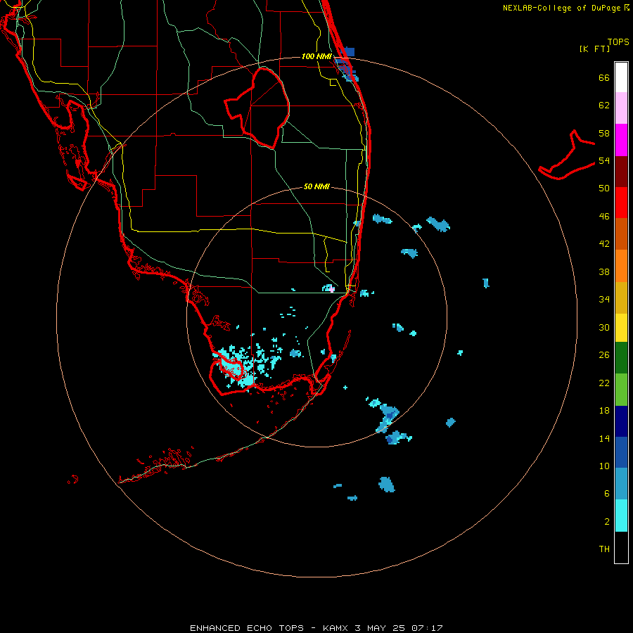The height and width of the screenshot is (633, 633).
Task: Click the legend value "2"
Action: tap(607, 522)
